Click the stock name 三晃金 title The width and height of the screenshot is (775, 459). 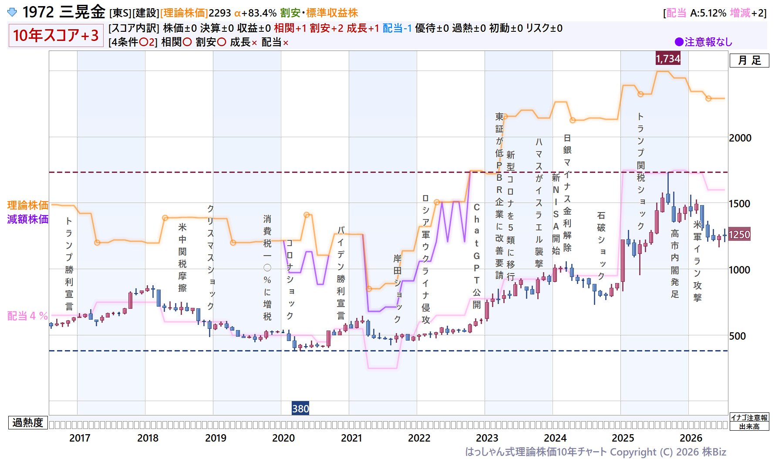click(x=82, y=12)
